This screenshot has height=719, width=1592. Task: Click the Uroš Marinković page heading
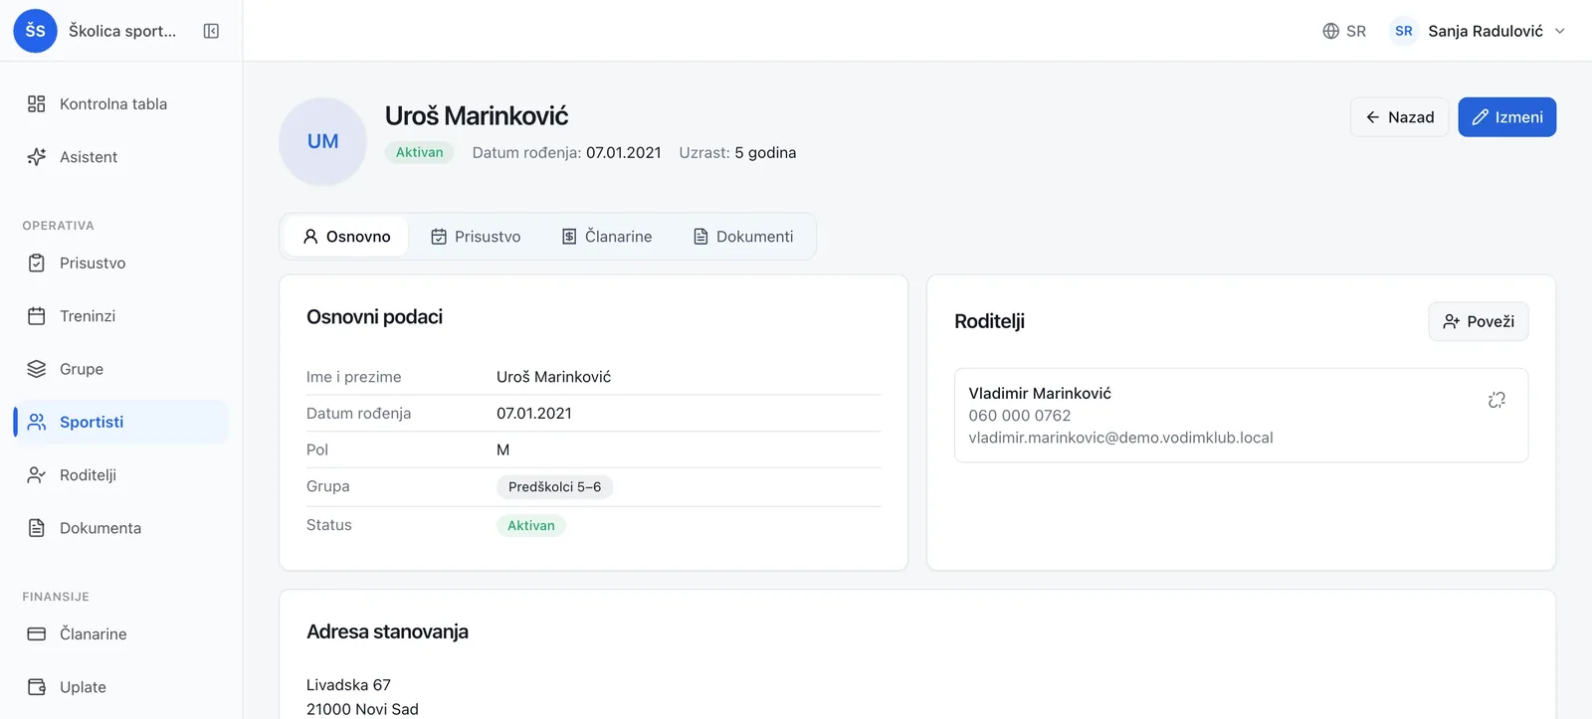pos(477,116)
